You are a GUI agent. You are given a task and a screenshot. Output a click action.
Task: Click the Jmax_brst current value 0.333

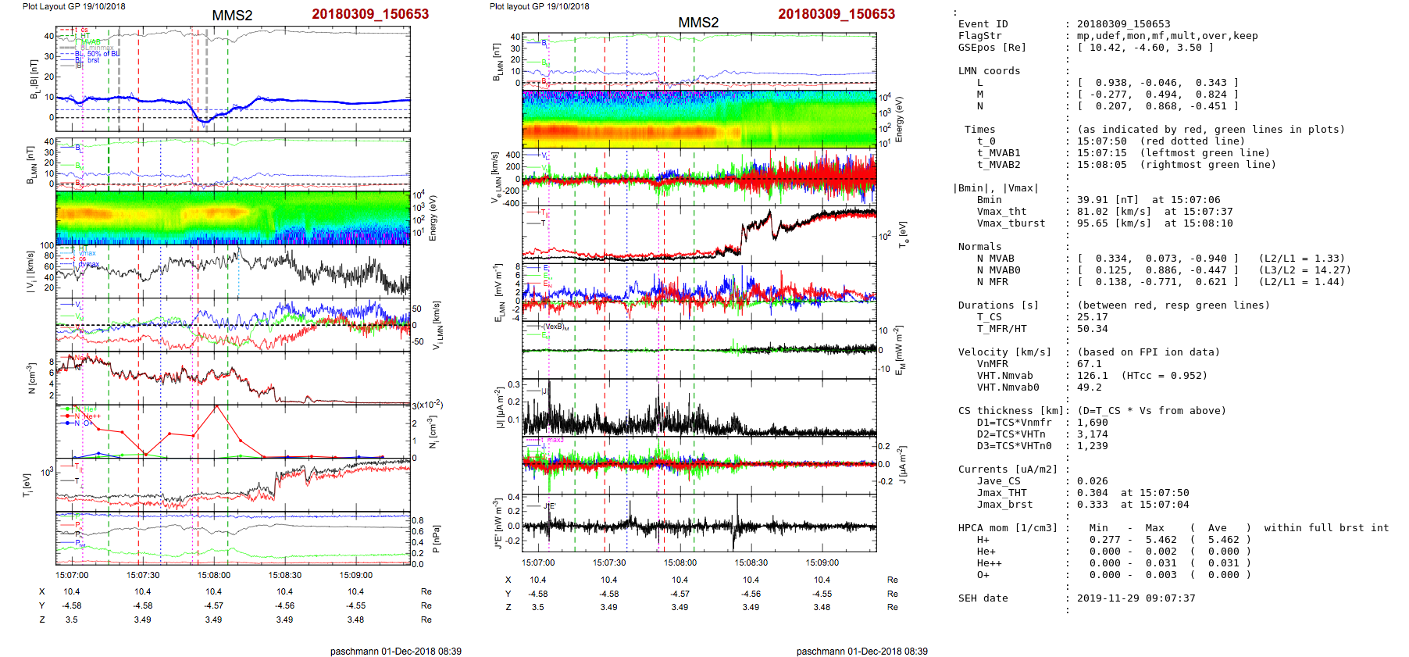coord(1092,505)
